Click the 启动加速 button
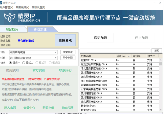The image size is (164, 114). (100, 38)
